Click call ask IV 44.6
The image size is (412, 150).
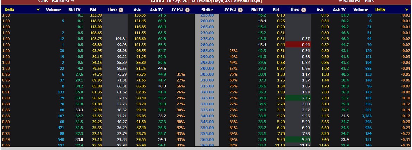click(162, 69)
